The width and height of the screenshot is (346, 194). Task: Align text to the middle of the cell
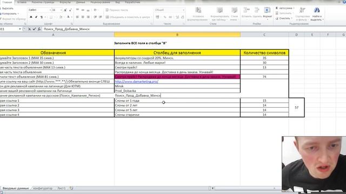point(83,10)
